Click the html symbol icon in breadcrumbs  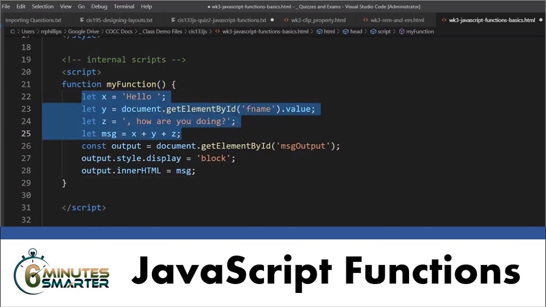(x=319, y=32)
